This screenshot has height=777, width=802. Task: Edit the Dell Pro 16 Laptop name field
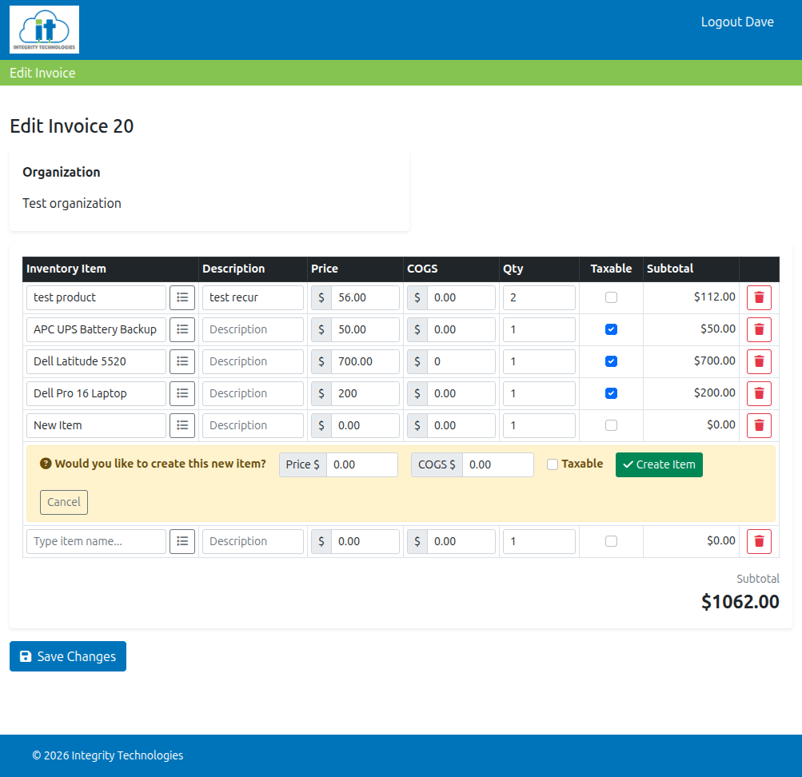pyautogui.click(x=96, y=393)
